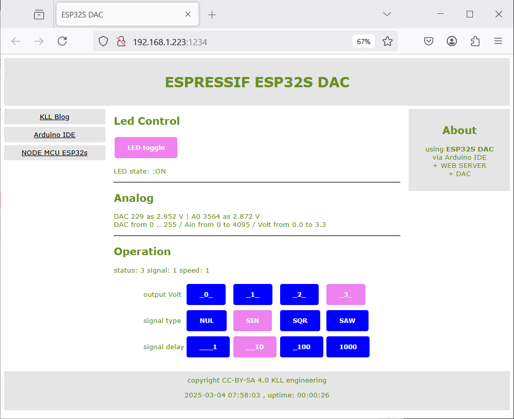The image size is (514, 419).
Task: Open the Firefox account icon
Action: tap(452, 41)
